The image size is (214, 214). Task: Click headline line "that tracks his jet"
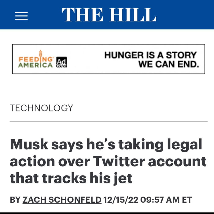pyautogui.click(x=71, y=178)
